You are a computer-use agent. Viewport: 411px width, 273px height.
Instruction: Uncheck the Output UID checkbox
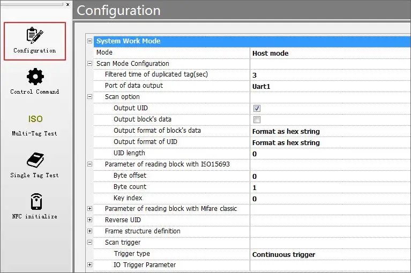coord(257,108)
